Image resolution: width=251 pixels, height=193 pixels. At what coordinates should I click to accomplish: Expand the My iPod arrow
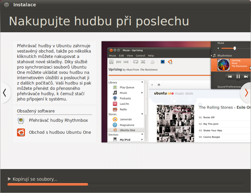[142, 139]
